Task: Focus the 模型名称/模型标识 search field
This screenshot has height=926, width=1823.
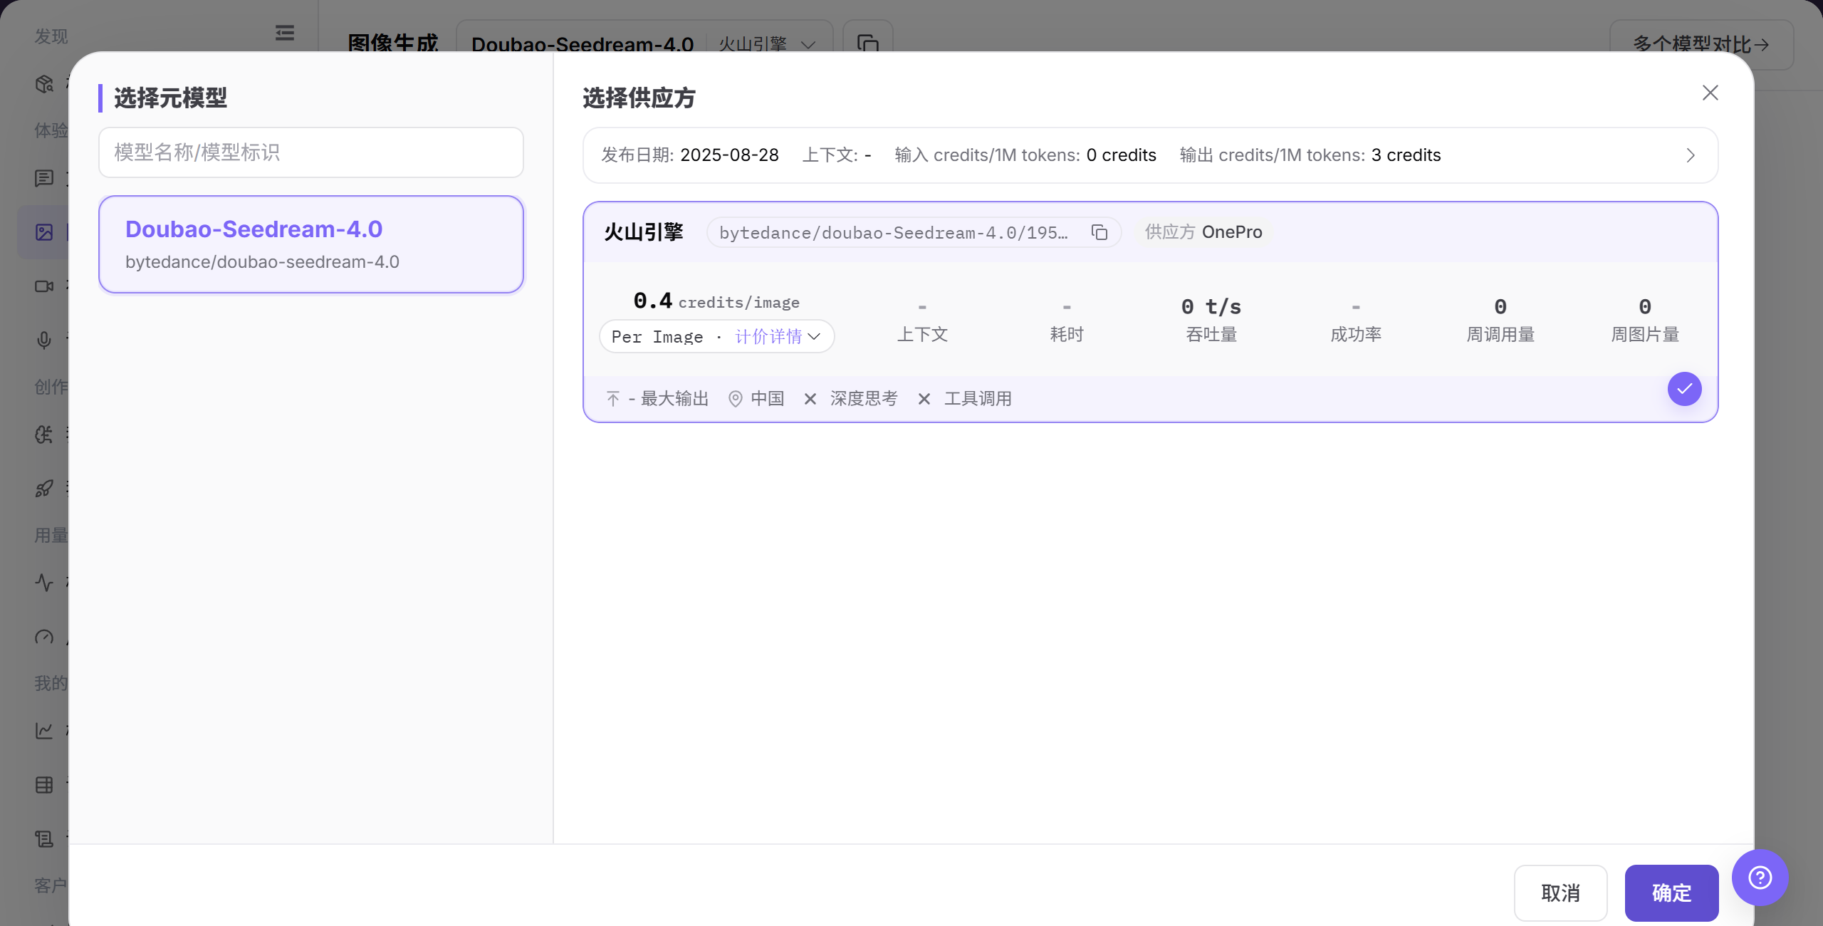Action: (x=311, y=152)
